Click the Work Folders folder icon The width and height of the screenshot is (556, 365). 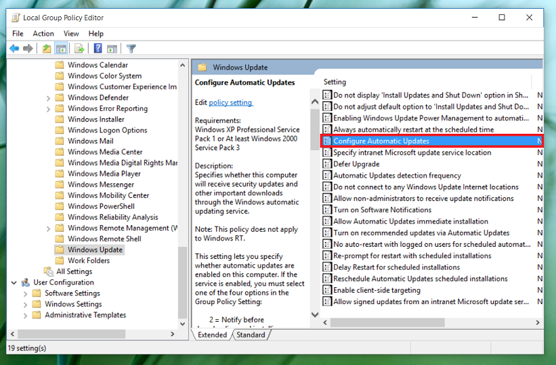[60, 260]
